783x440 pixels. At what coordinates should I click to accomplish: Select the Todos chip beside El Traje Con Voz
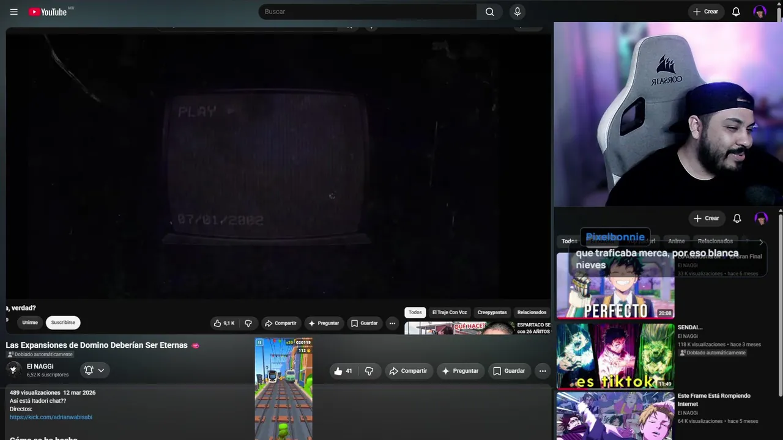point(415,312)
